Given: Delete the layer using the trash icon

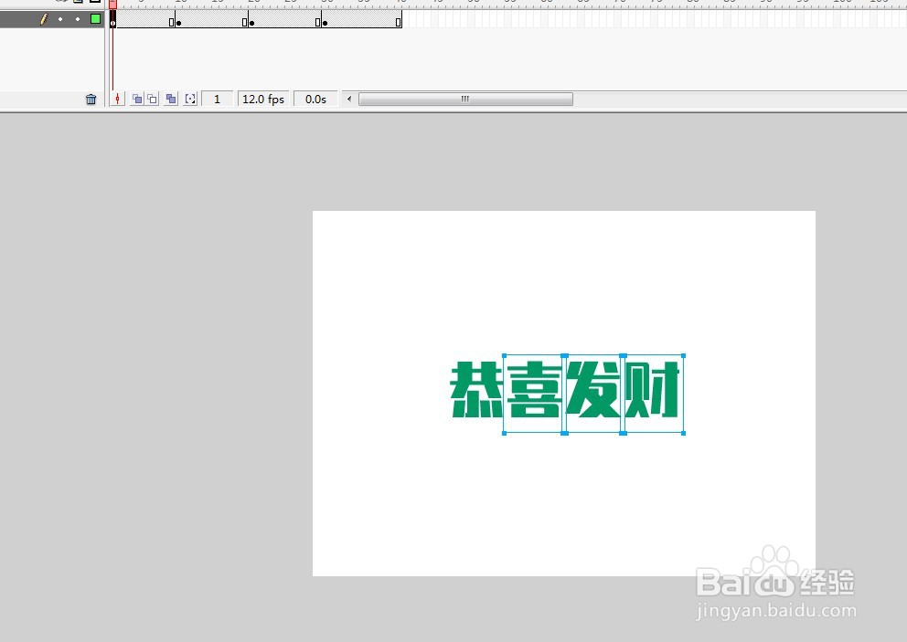Looking at the screenshot, I should coord(91,99).
